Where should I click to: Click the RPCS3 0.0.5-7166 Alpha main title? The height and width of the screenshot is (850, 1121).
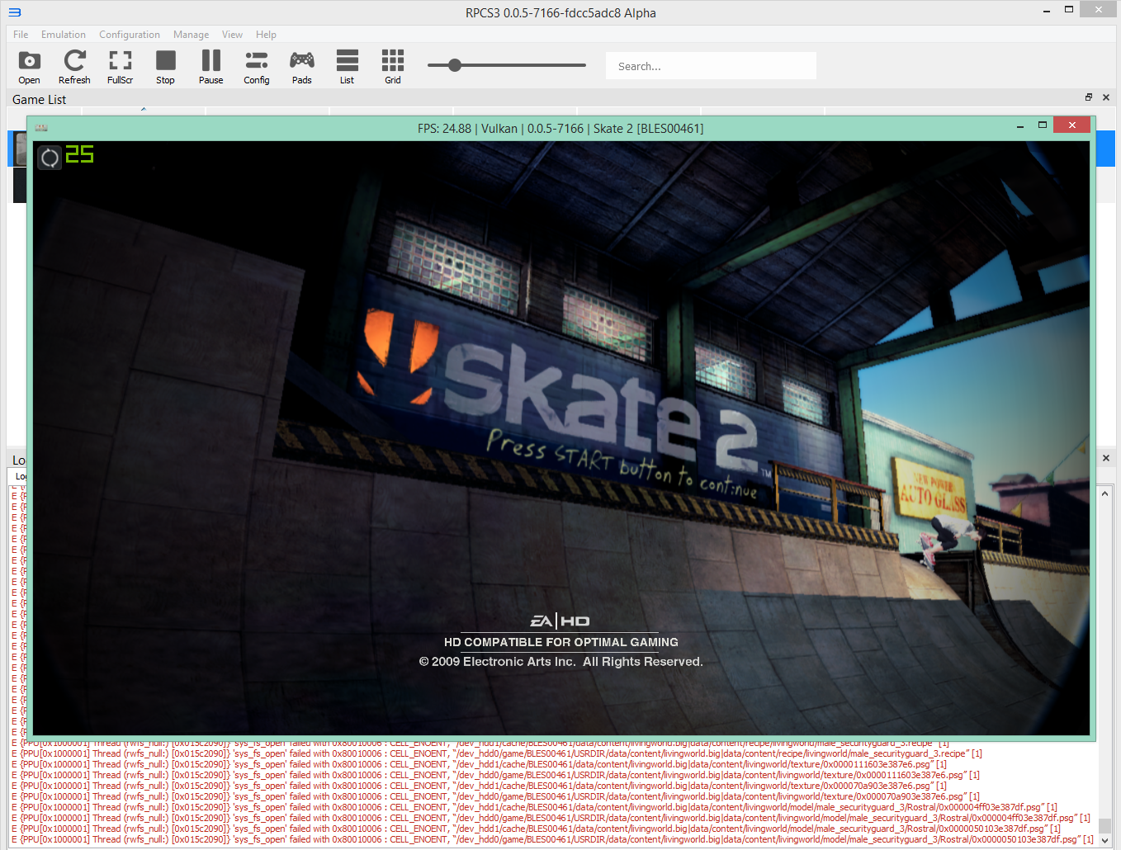pyautogui.click(x=560, y=13)
